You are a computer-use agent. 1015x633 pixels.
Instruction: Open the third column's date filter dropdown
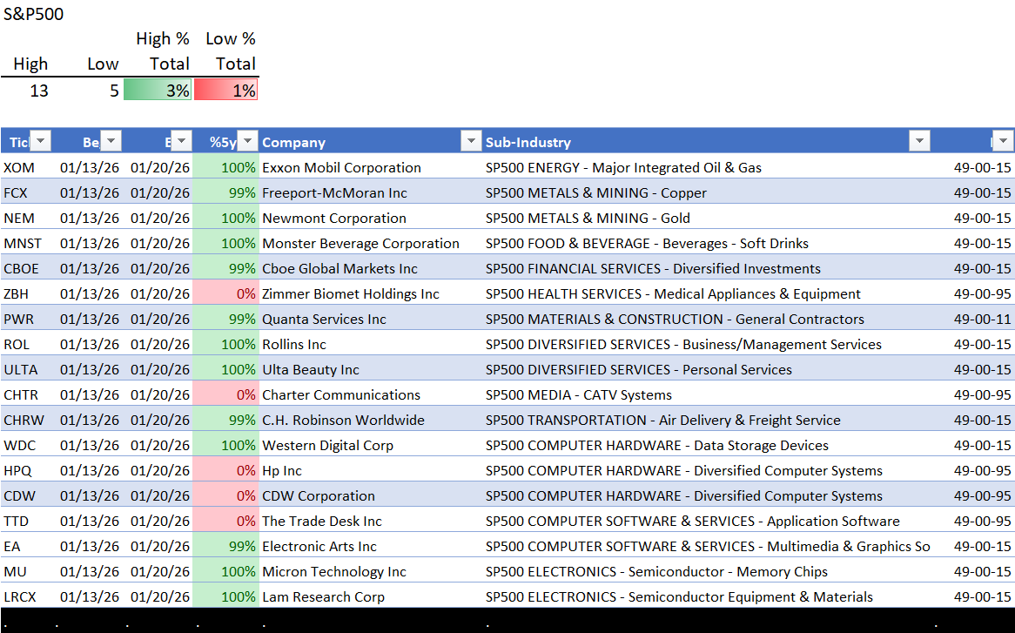click(x=181, y=142)
